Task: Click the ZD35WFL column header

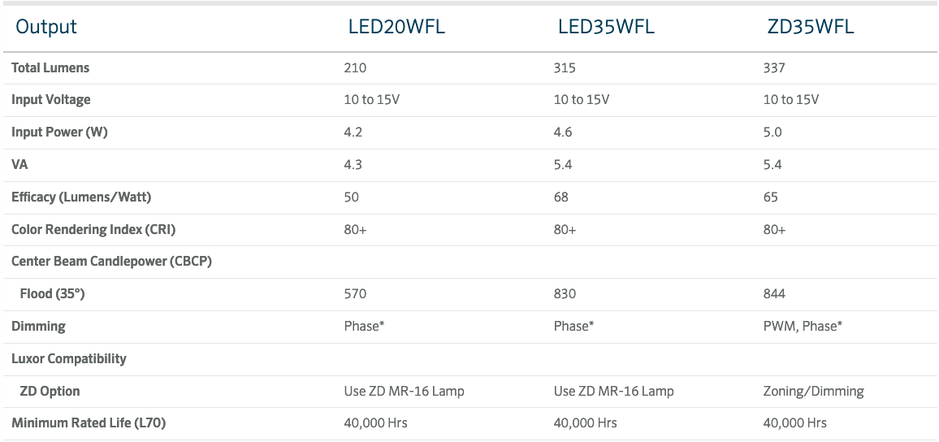Action: [x=811, y=27]
